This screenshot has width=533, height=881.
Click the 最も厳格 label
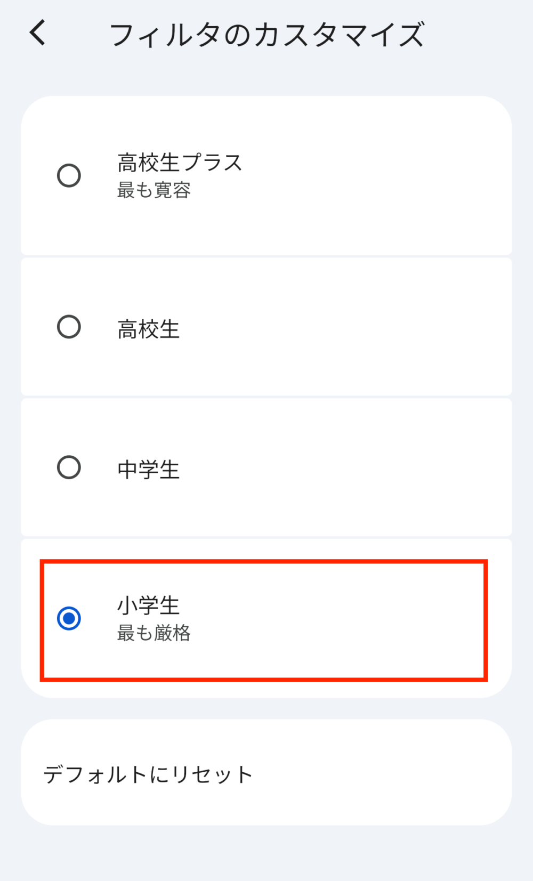point(154,634)
